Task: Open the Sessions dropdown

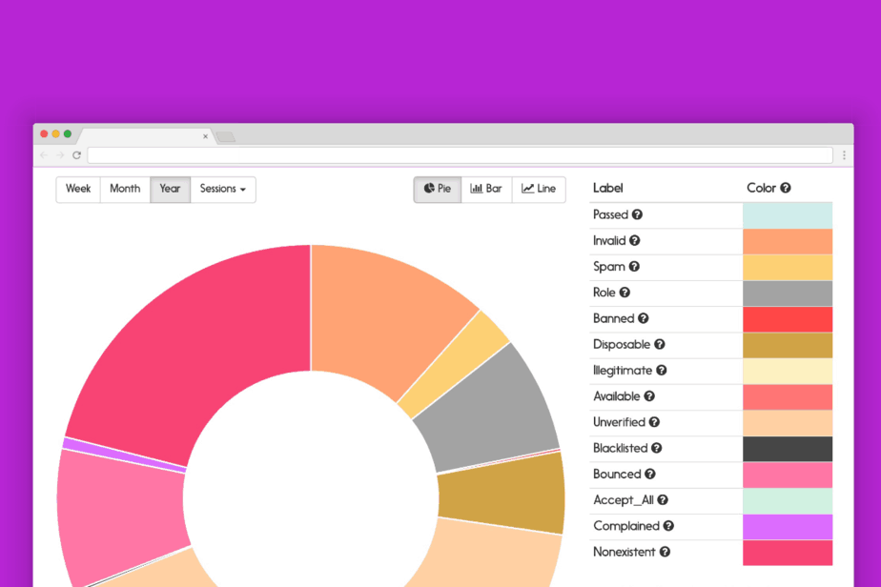Action: (223, 190)
